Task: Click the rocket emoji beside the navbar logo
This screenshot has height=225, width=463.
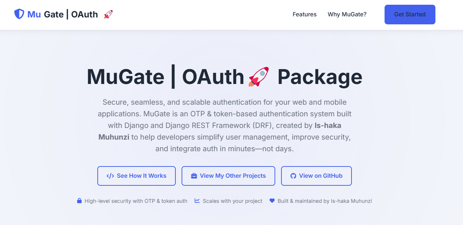Action: (x=107, y=14)
